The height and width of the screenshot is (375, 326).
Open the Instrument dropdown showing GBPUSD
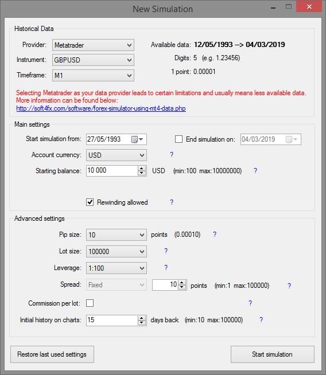(x=93, y=60)
